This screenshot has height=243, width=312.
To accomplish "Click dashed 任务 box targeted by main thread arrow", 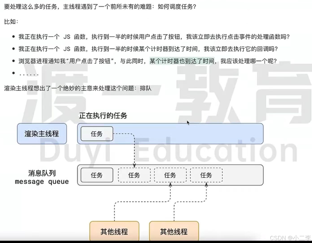I will 134,175.
